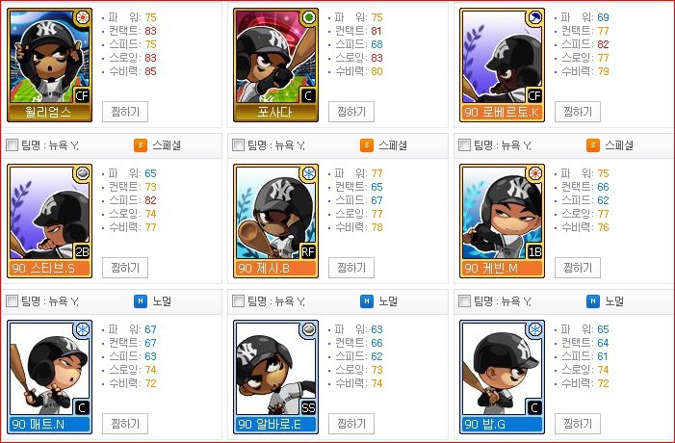Viewport: 675px width, 443px height.
Task: Click the 1B position badge on 90 케빈.M card
Action: 534,252
